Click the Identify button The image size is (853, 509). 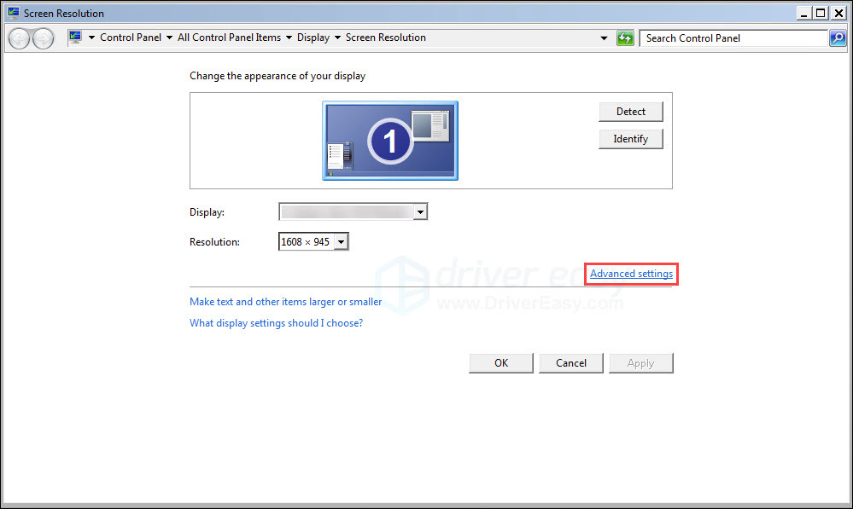(x=630, y=138)
